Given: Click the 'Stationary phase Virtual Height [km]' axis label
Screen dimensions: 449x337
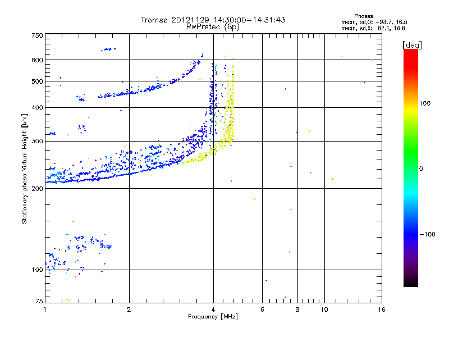Looking at the screenshot, I should (25, 169).
